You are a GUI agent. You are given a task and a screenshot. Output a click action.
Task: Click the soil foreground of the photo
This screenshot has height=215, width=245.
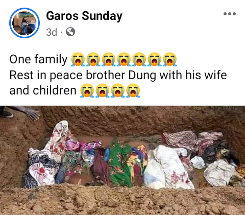point(122,201)
